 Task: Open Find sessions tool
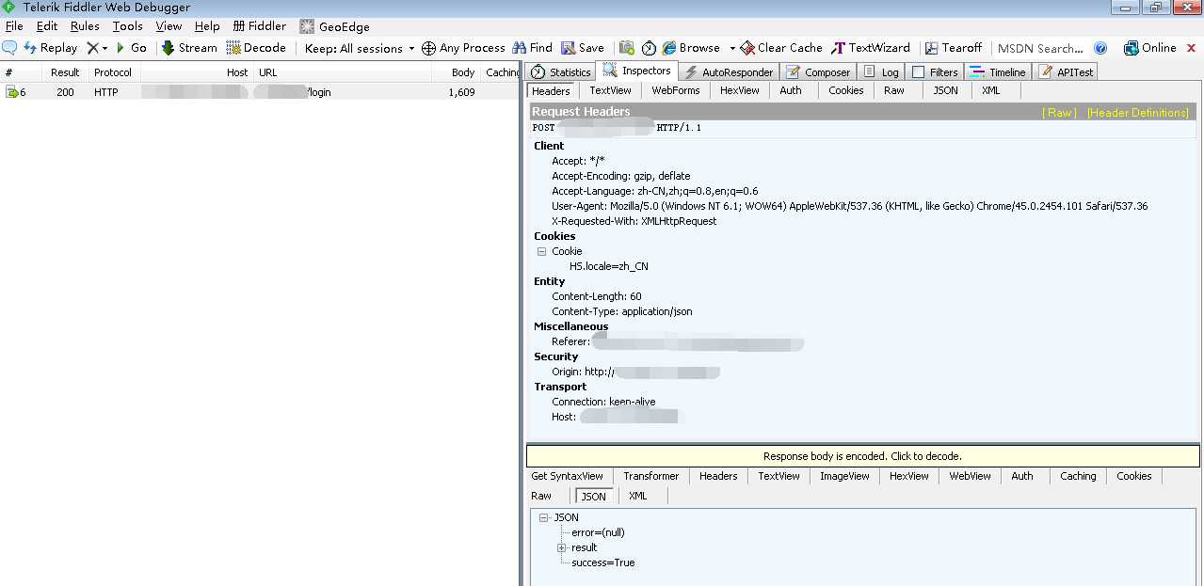coord(533,48)
